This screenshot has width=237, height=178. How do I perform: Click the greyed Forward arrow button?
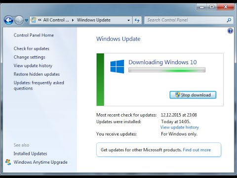coord(19,20)
